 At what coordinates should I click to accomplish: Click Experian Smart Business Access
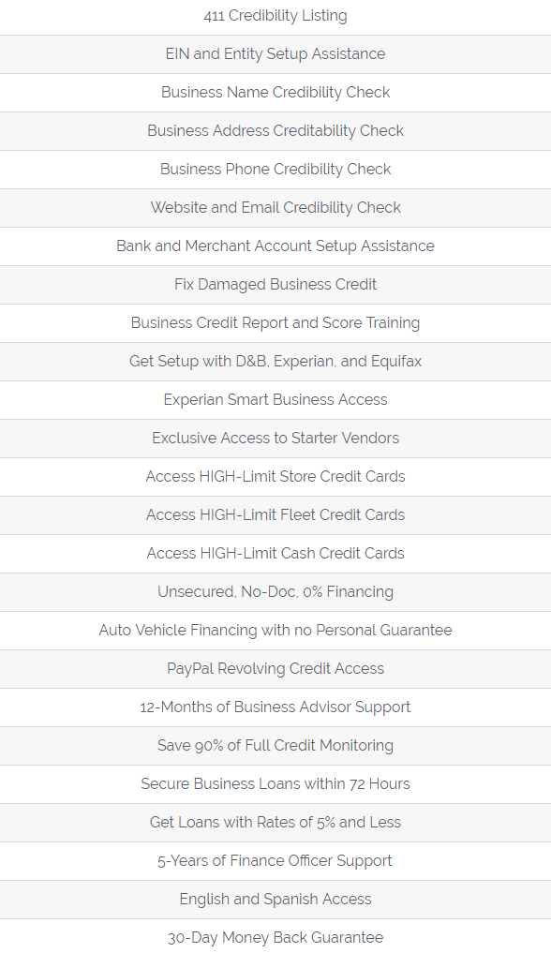[x=275, y=399]
